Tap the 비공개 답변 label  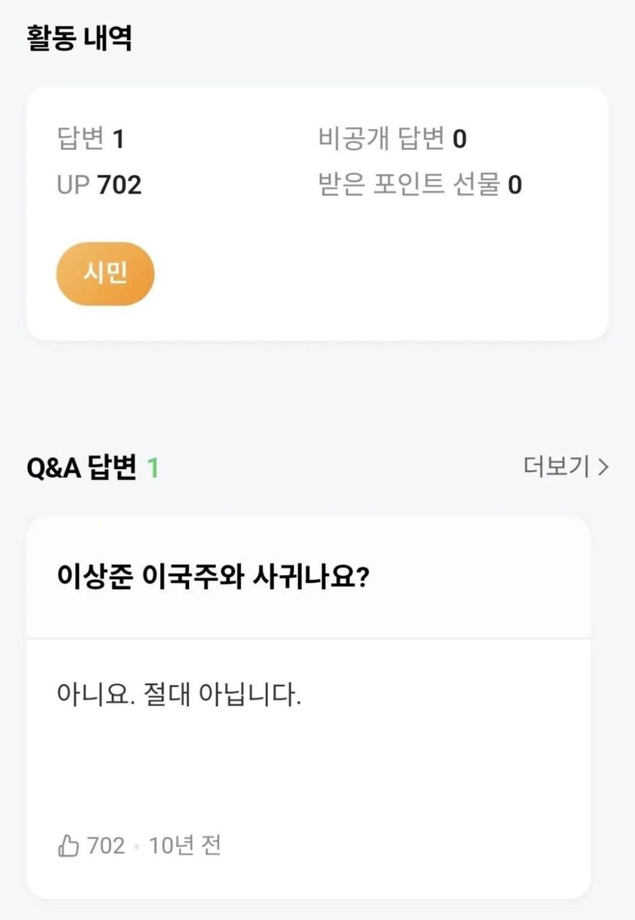click(x=381, y=139)
